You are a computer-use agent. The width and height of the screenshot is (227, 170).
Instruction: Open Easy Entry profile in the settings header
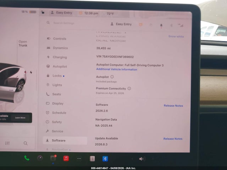[x=121, y=24]
